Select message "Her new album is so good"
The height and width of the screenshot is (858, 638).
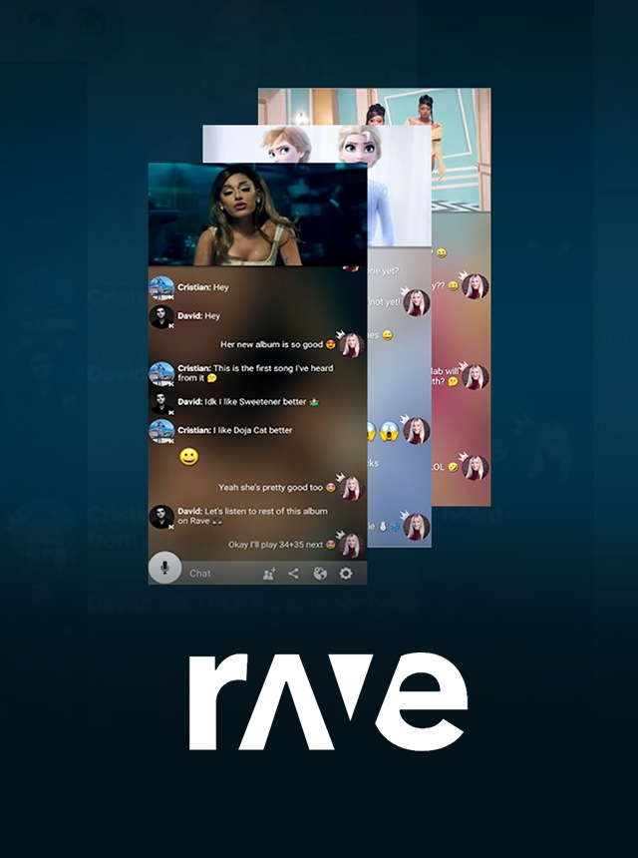tap(278, 345)
